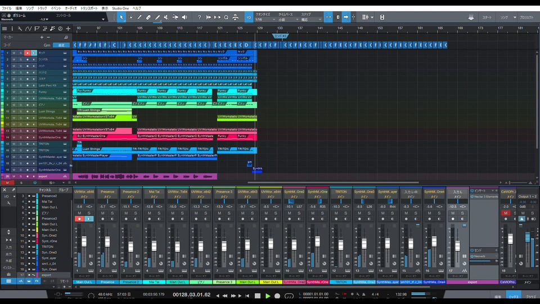Screen dimensions: 540x304
Task: Close the mixer console X icon
Action: [4, 190]
